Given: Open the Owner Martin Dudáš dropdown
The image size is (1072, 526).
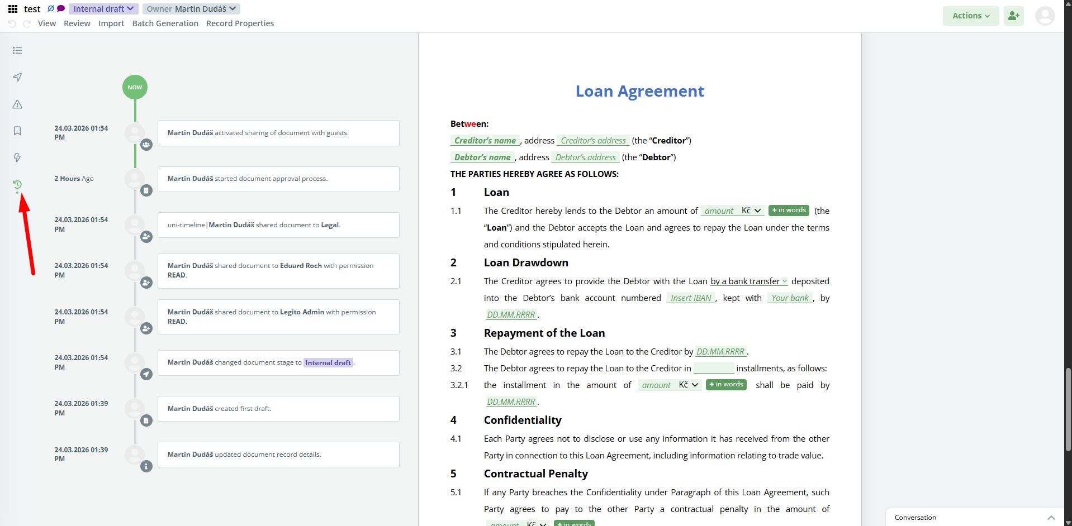Looking at the screenshot, I should [191, 9].
